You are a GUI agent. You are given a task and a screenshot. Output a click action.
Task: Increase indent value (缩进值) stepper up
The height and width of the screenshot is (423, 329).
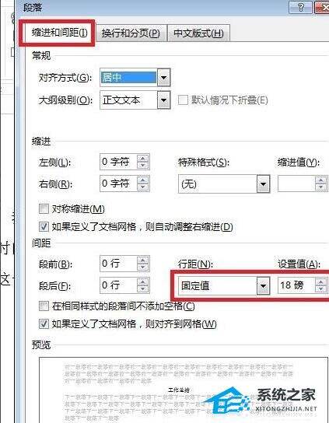(x=320, y=180)
